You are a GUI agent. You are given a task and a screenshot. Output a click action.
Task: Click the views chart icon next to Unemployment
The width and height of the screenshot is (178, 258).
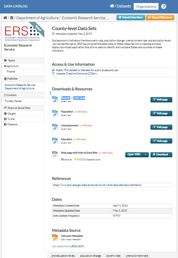tap(81, 126)
